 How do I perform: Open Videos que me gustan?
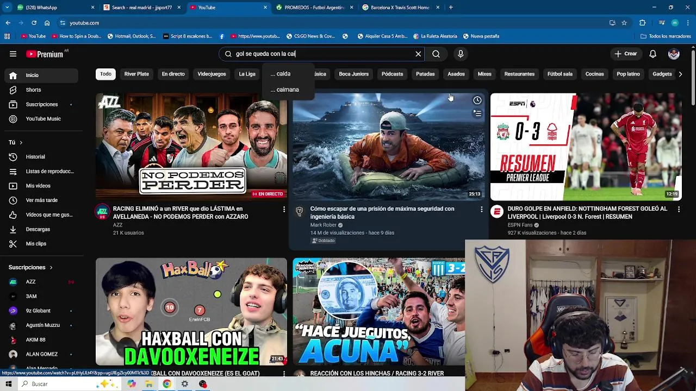click(x=41, y=215)
